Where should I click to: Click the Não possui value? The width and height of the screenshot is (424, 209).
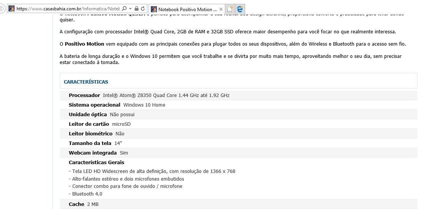[122, 115]
